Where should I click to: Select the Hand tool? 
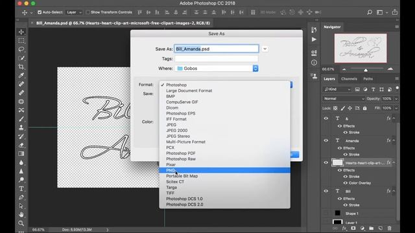pos(21,215)
